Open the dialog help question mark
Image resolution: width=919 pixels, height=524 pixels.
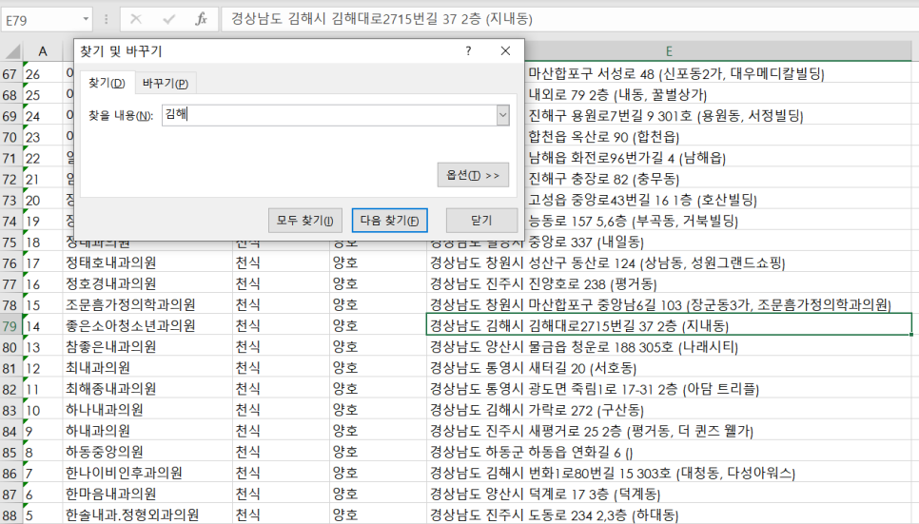pos(468,51)
